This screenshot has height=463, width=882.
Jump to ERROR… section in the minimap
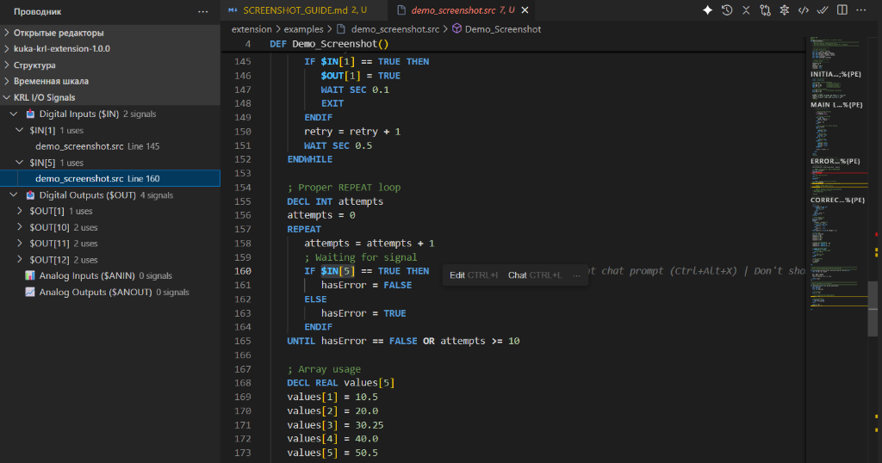click(835, 161)
